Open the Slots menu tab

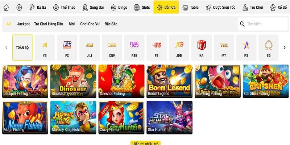(142, 7)
